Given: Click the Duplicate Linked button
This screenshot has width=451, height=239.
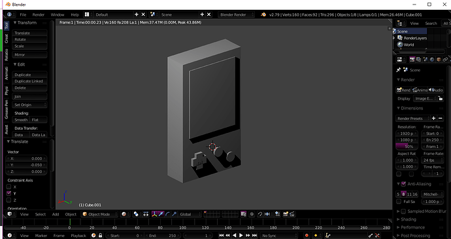Looking at the screenshot, I should pos(29,81).
